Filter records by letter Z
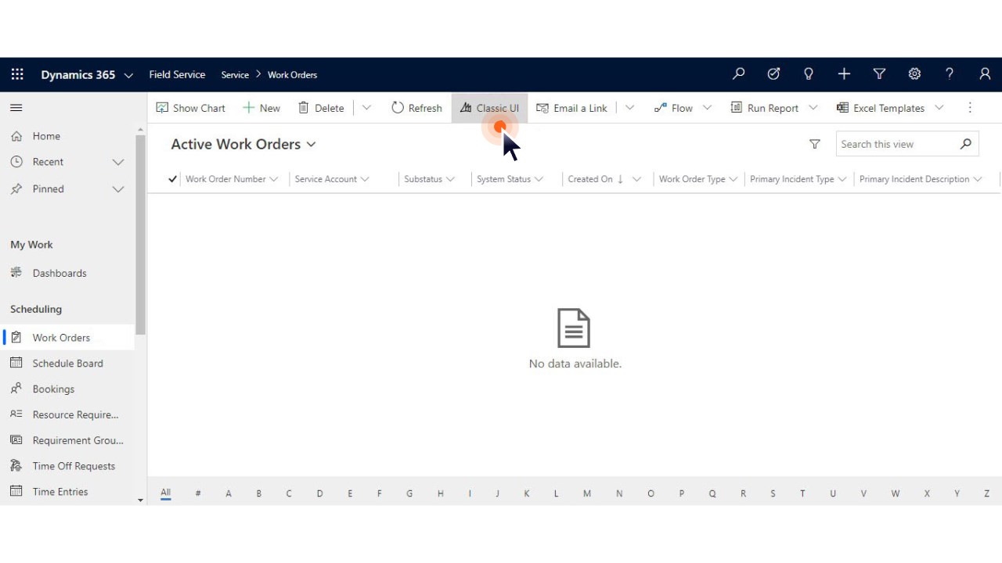Screen dimensions: 1002x563 987,493
